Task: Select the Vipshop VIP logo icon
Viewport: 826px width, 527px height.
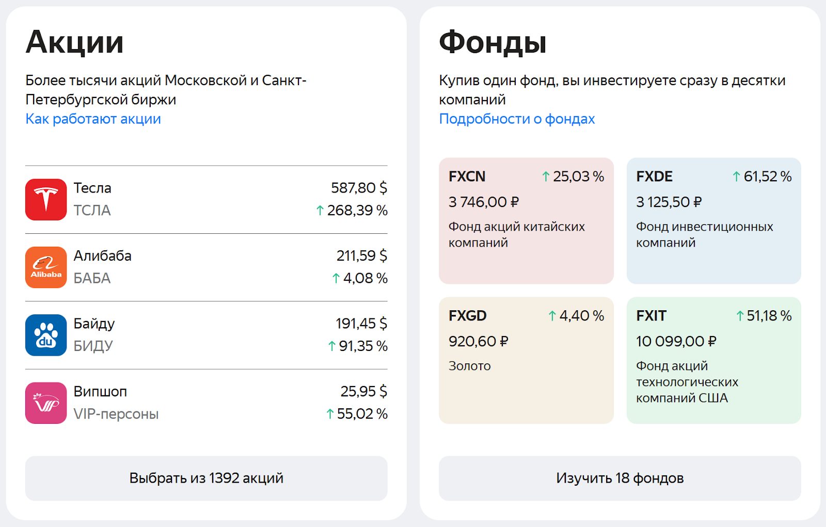Action: pyautogui.click(x=45, y=403)
